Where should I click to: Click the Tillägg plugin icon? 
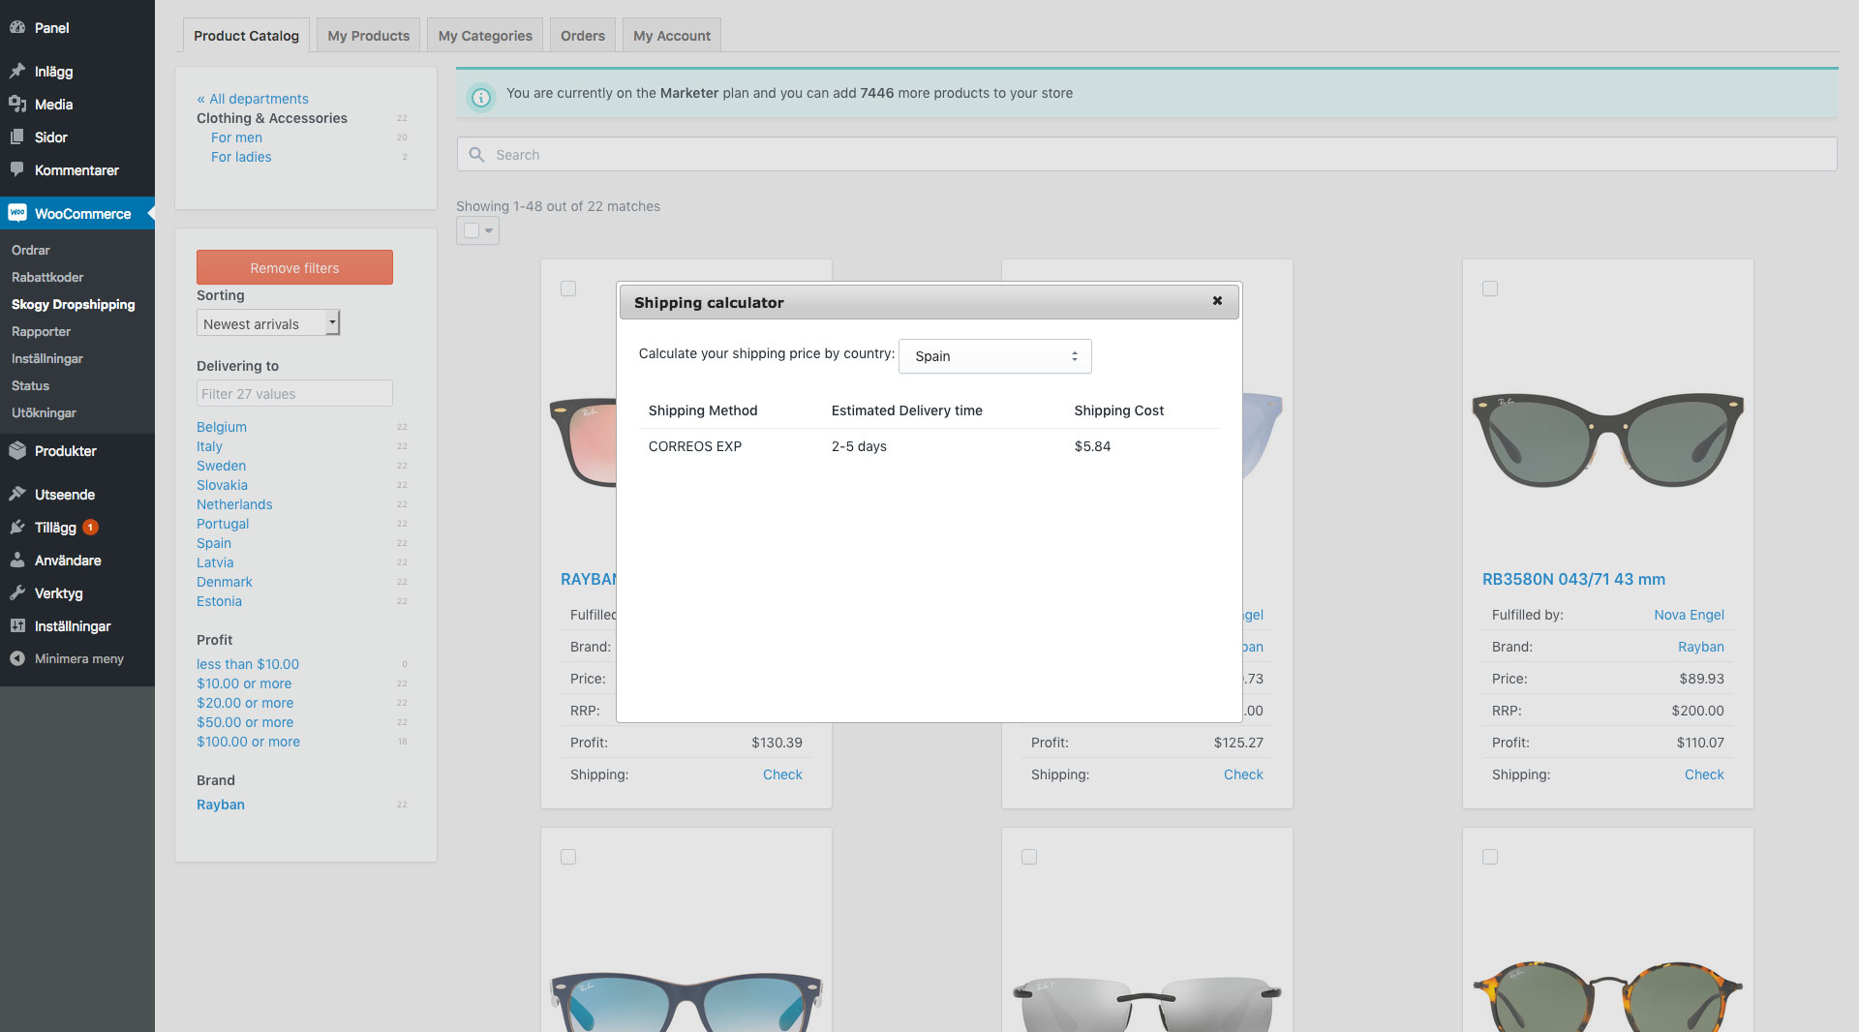pyautogui.click(x=17, y=527)
